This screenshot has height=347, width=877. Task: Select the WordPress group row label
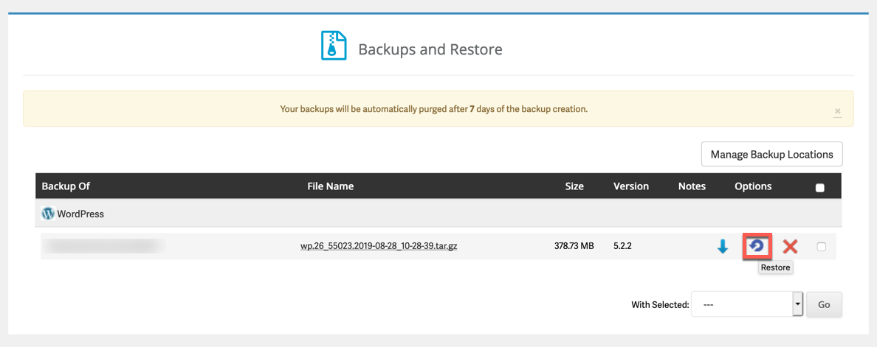pyautogui.click(x=80, y=214)
